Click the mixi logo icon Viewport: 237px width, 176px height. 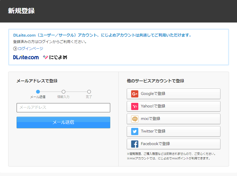(135, 119)
